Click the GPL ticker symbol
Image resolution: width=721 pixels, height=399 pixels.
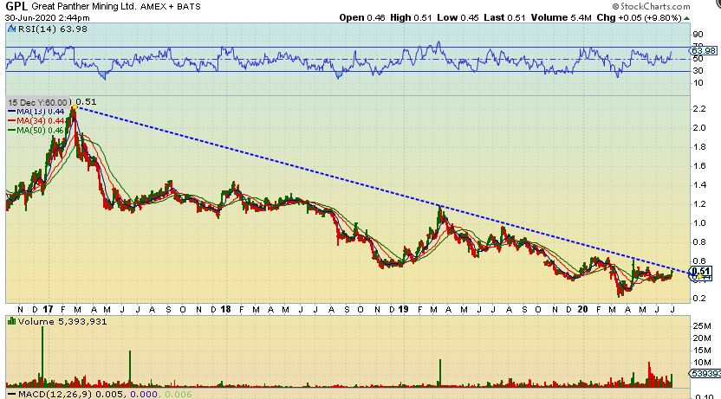pos(16,6)
